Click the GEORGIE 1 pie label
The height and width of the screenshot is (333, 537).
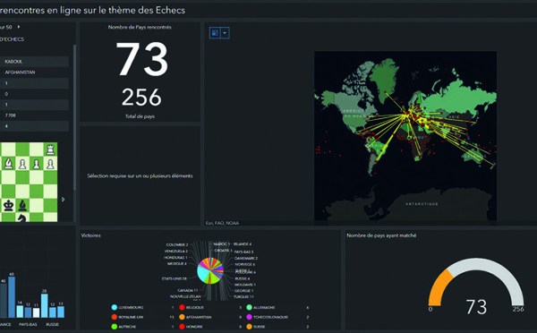243,291
